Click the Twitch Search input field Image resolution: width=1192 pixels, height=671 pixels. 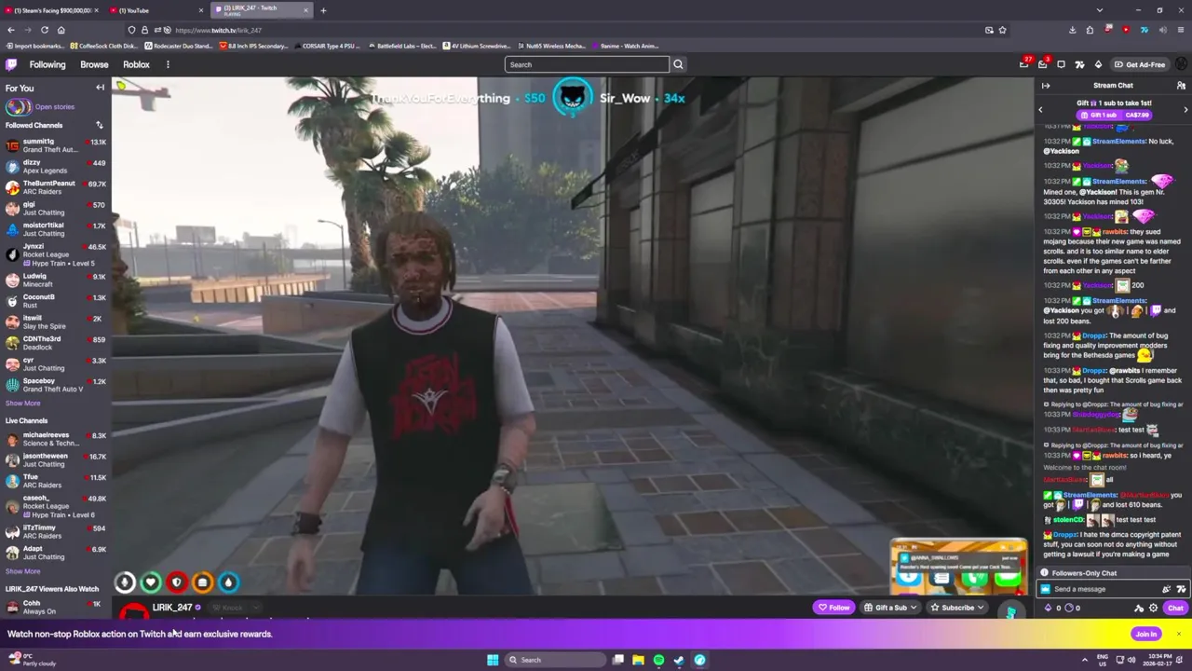(x=587, y=64)
